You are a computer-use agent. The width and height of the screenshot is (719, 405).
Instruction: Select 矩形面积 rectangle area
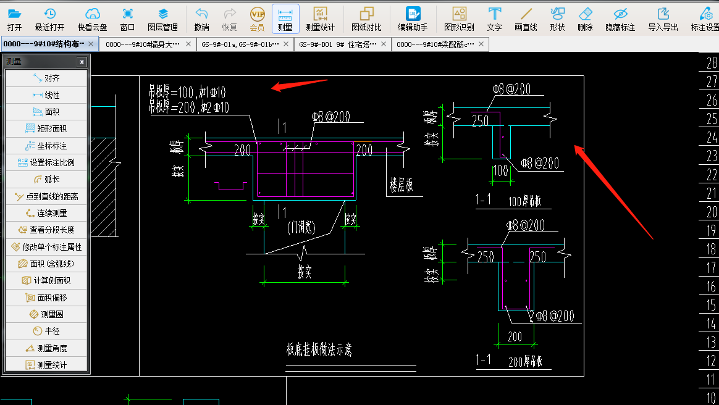tap(46, 129)
